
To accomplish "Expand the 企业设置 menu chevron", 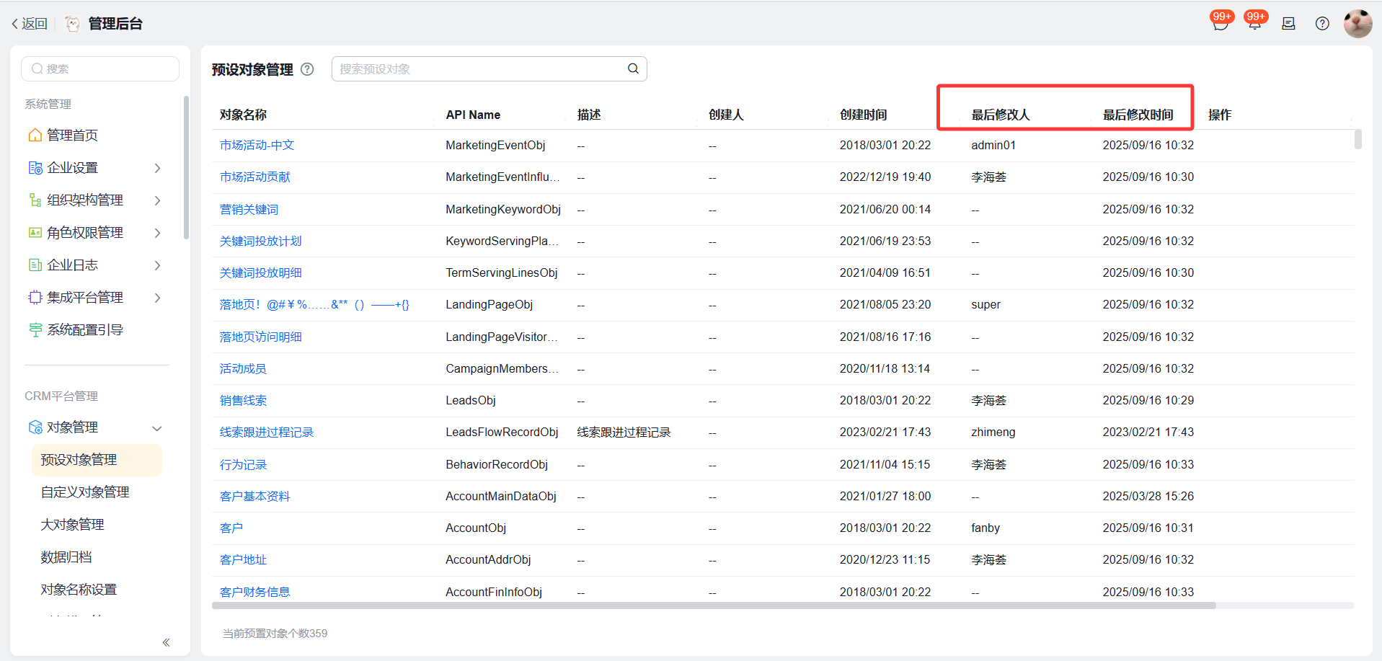I will coord(158,168).
